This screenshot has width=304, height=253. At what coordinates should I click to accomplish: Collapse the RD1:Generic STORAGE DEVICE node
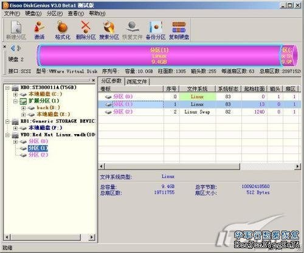tap(7, 121)
